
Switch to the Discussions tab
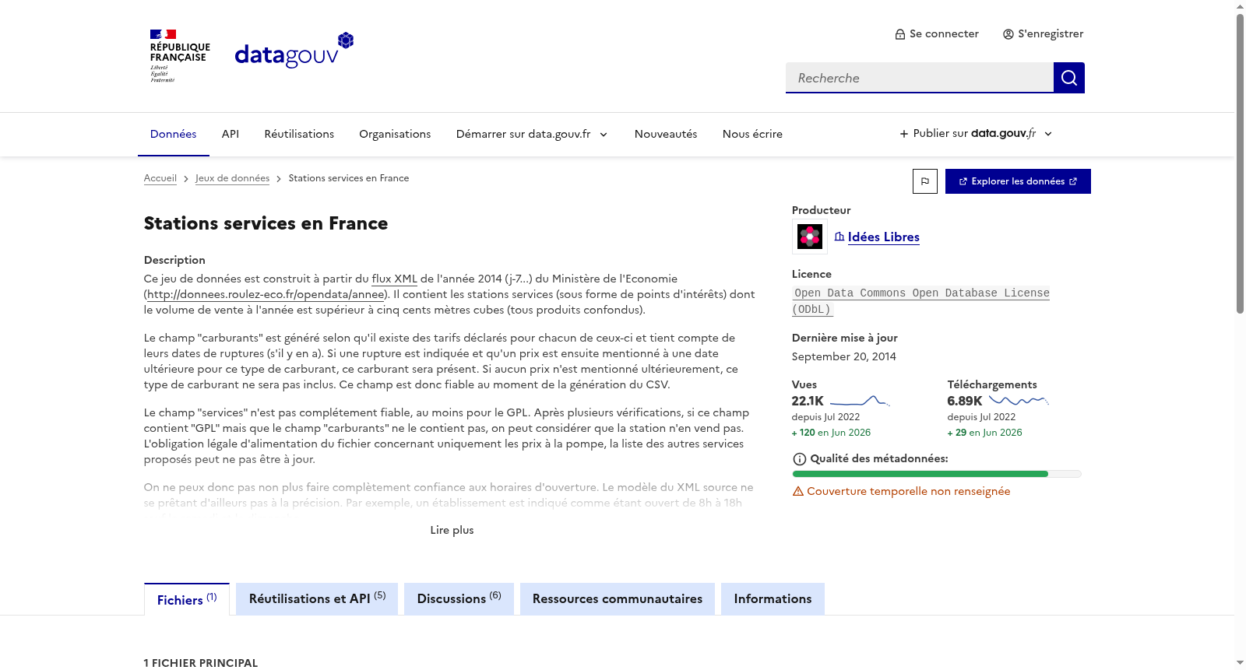(x=459, y=599)
